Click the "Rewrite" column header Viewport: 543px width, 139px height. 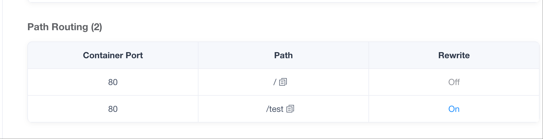454,55
